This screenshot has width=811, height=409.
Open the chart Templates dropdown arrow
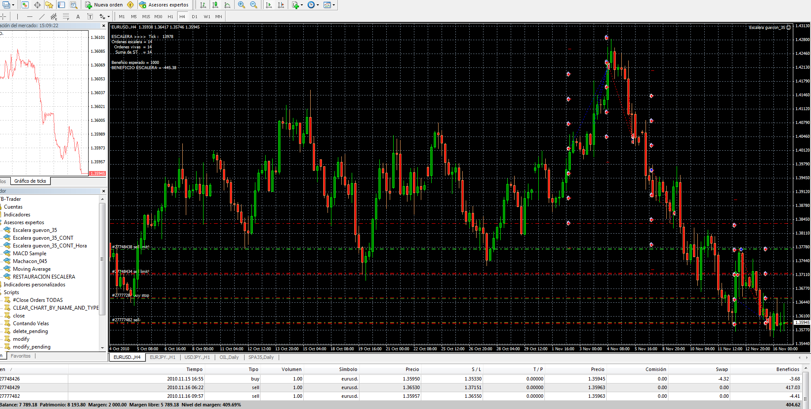334,5
